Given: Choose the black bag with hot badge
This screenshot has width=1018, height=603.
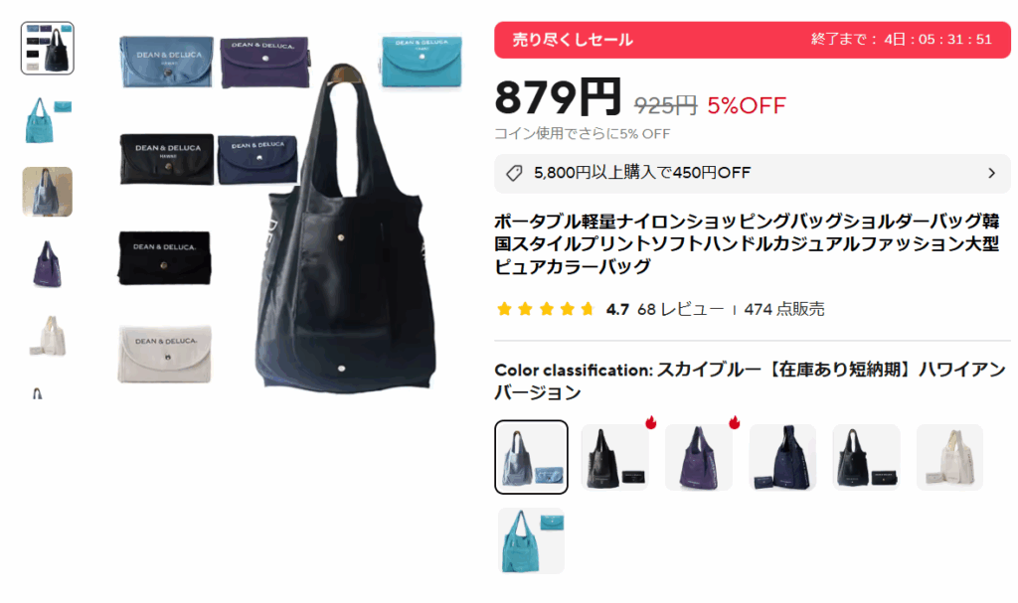Looking at the screenshot, I should coord(614,457).
